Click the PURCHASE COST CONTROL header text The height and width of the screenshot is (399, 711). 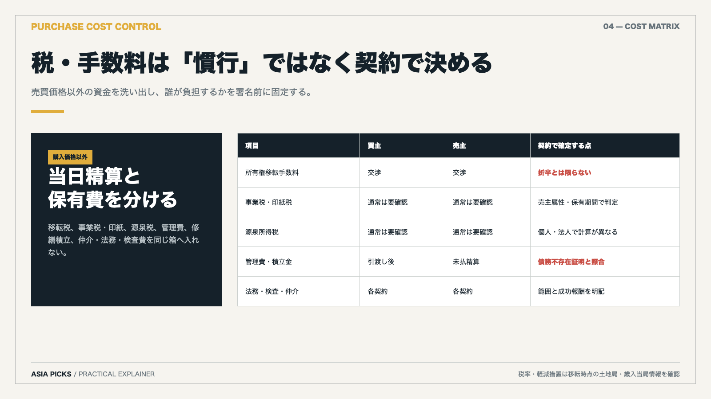point(96,27)
